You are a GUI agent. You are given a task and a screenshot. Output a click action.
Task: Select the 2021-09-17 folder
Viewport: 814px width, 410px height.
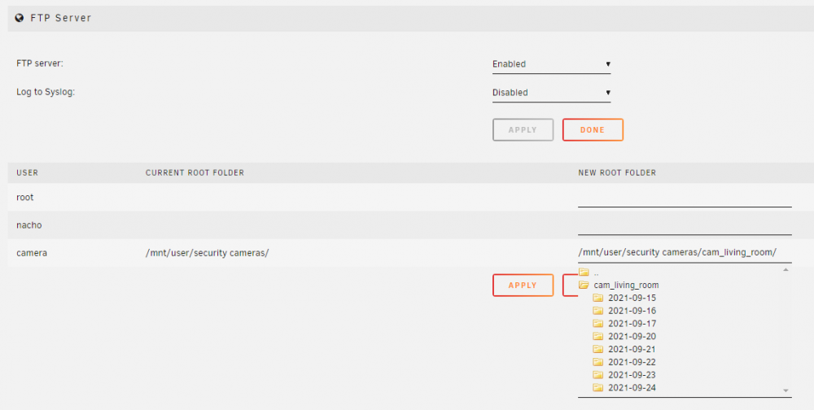(x=632, y=323)
